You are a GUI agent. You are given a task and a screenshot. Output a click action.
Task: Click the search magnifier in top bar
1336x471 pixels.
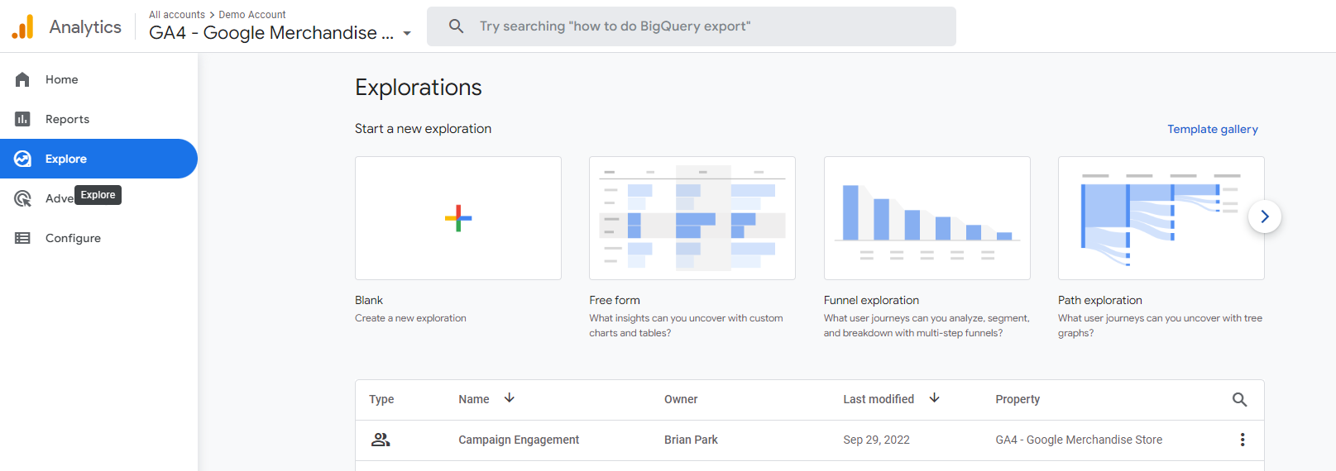[456, 26]
